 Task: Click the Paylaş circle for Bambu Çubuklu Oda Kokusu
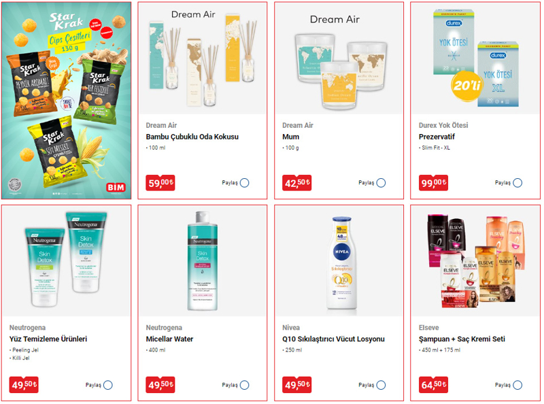point(244,183)
